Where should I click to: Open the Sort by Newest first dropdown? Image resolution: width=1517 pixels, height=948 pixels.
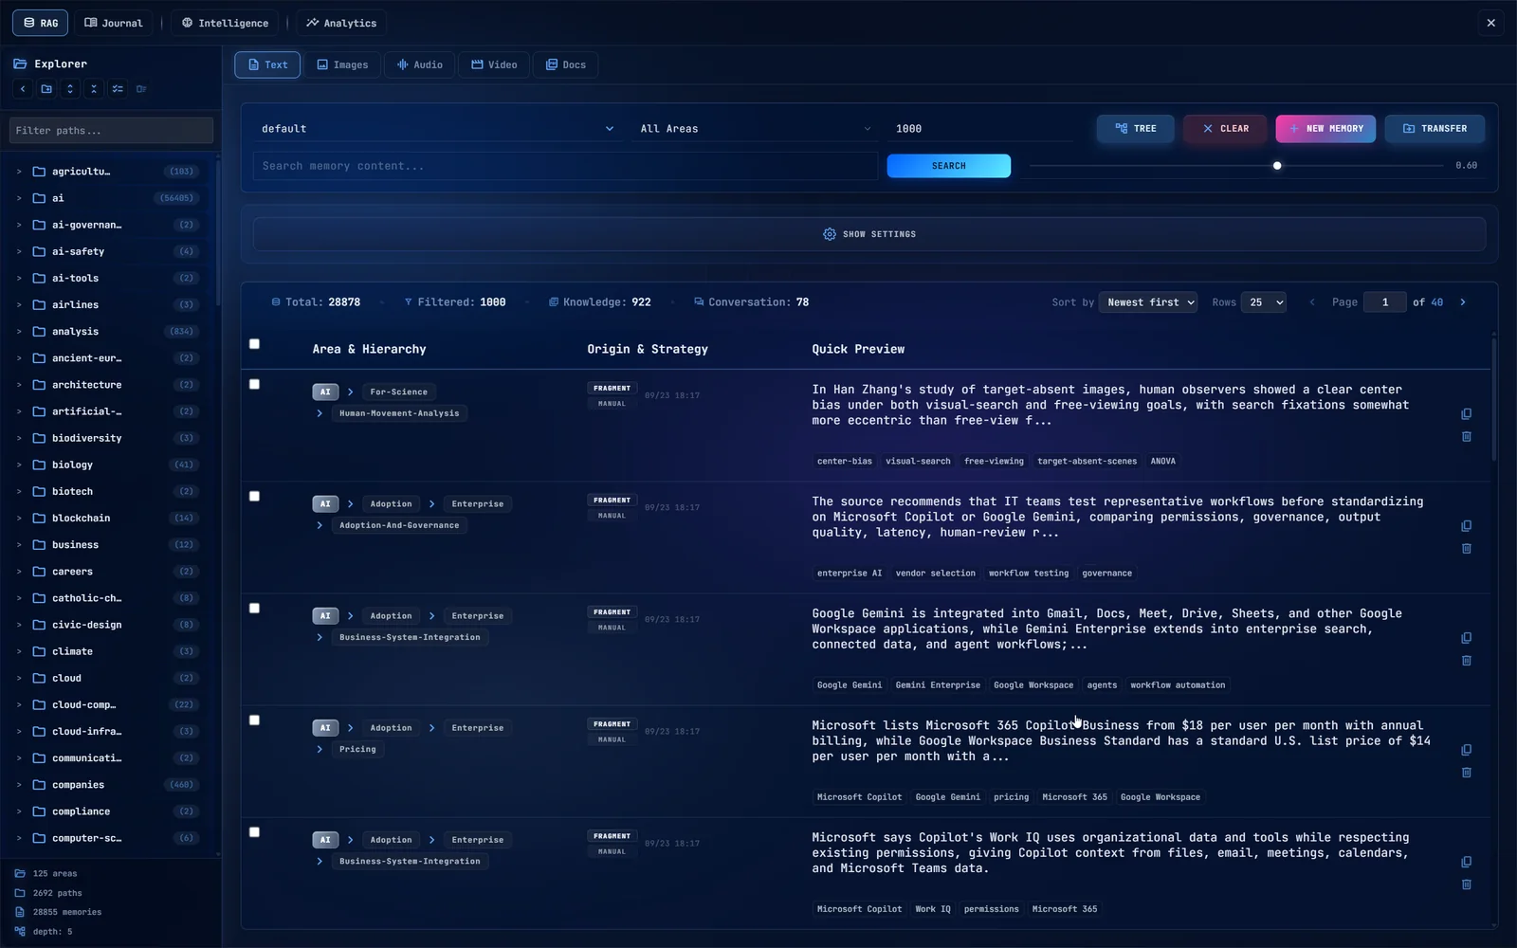pyautogui.click(x=1148, y=302)
